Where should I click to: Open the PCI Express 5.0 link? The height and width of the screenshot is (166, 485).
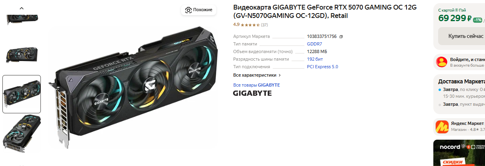pyautogui.click(x=322, y=67)
